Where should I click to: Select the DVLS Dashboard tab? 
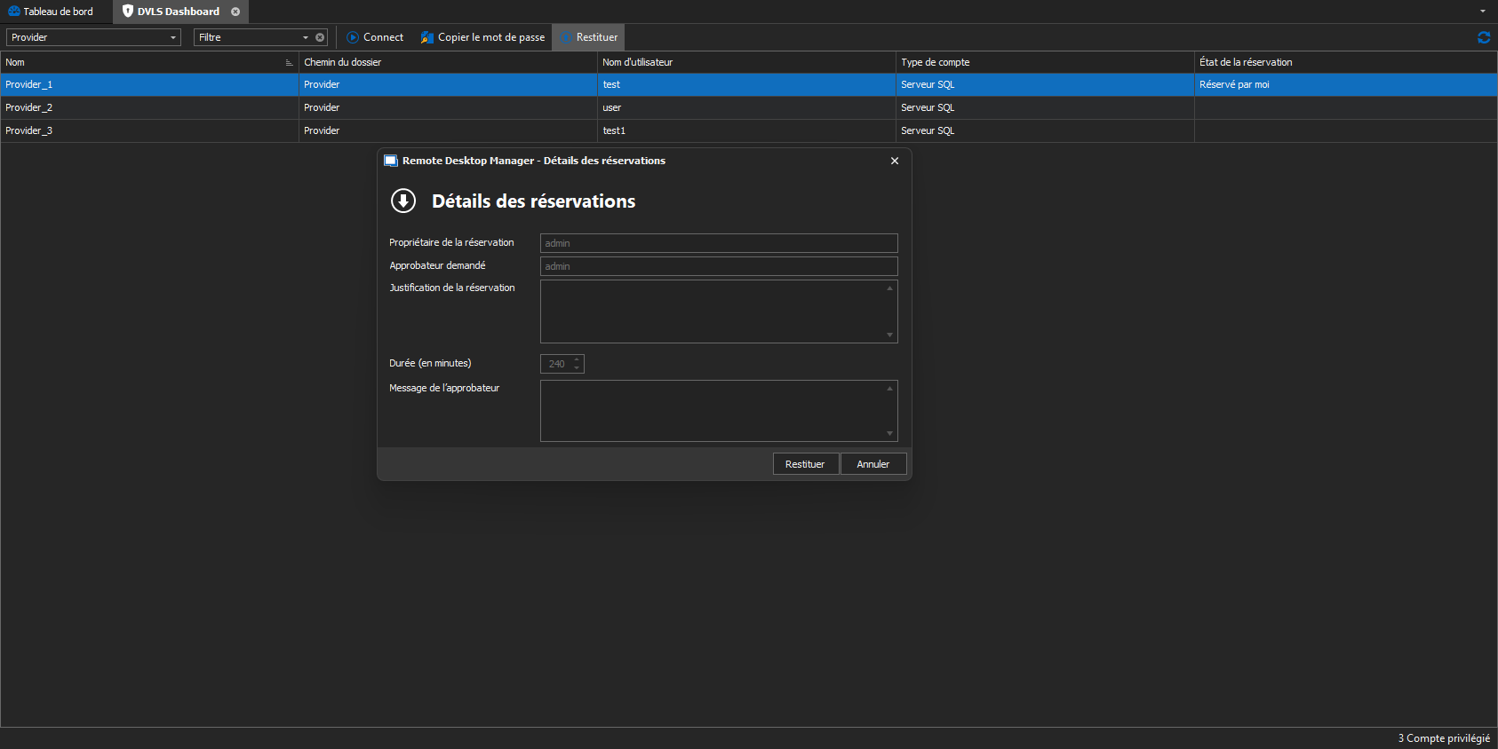point(178,12)
